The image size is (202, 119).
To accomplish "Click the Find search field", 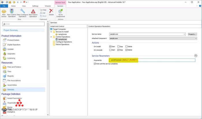I will [x=23, y=24].
